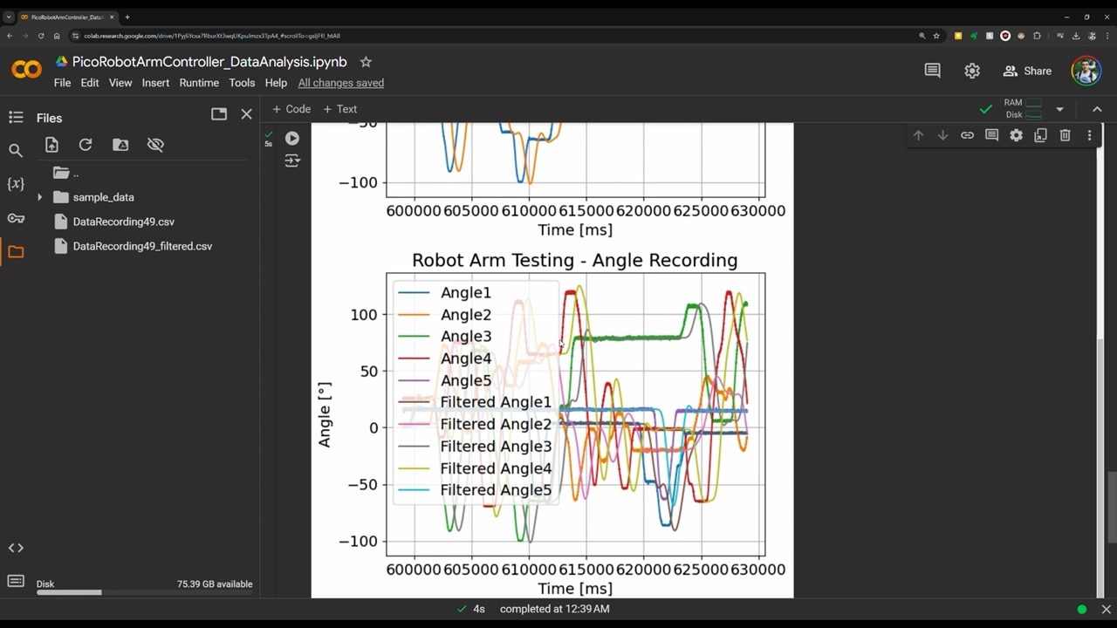This screenshot has height=628, width=1117.
Task: Open the Tools menu
Action: click(242, 83)
